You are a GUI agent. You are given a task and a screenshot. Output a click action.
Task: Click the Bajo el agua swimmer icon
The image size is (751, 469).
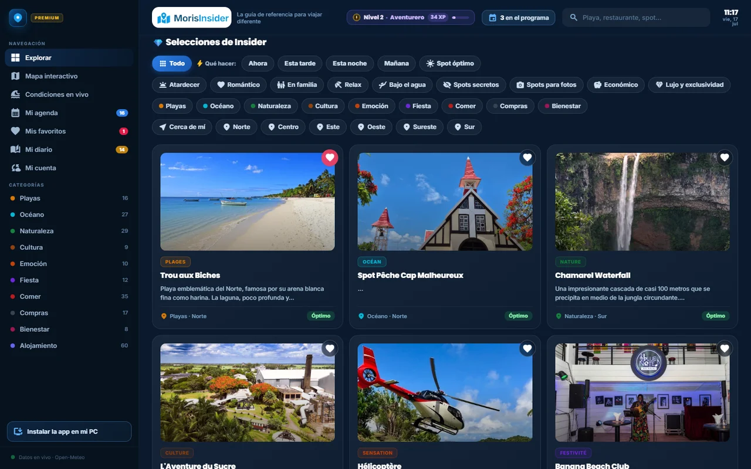pos(383,85)
